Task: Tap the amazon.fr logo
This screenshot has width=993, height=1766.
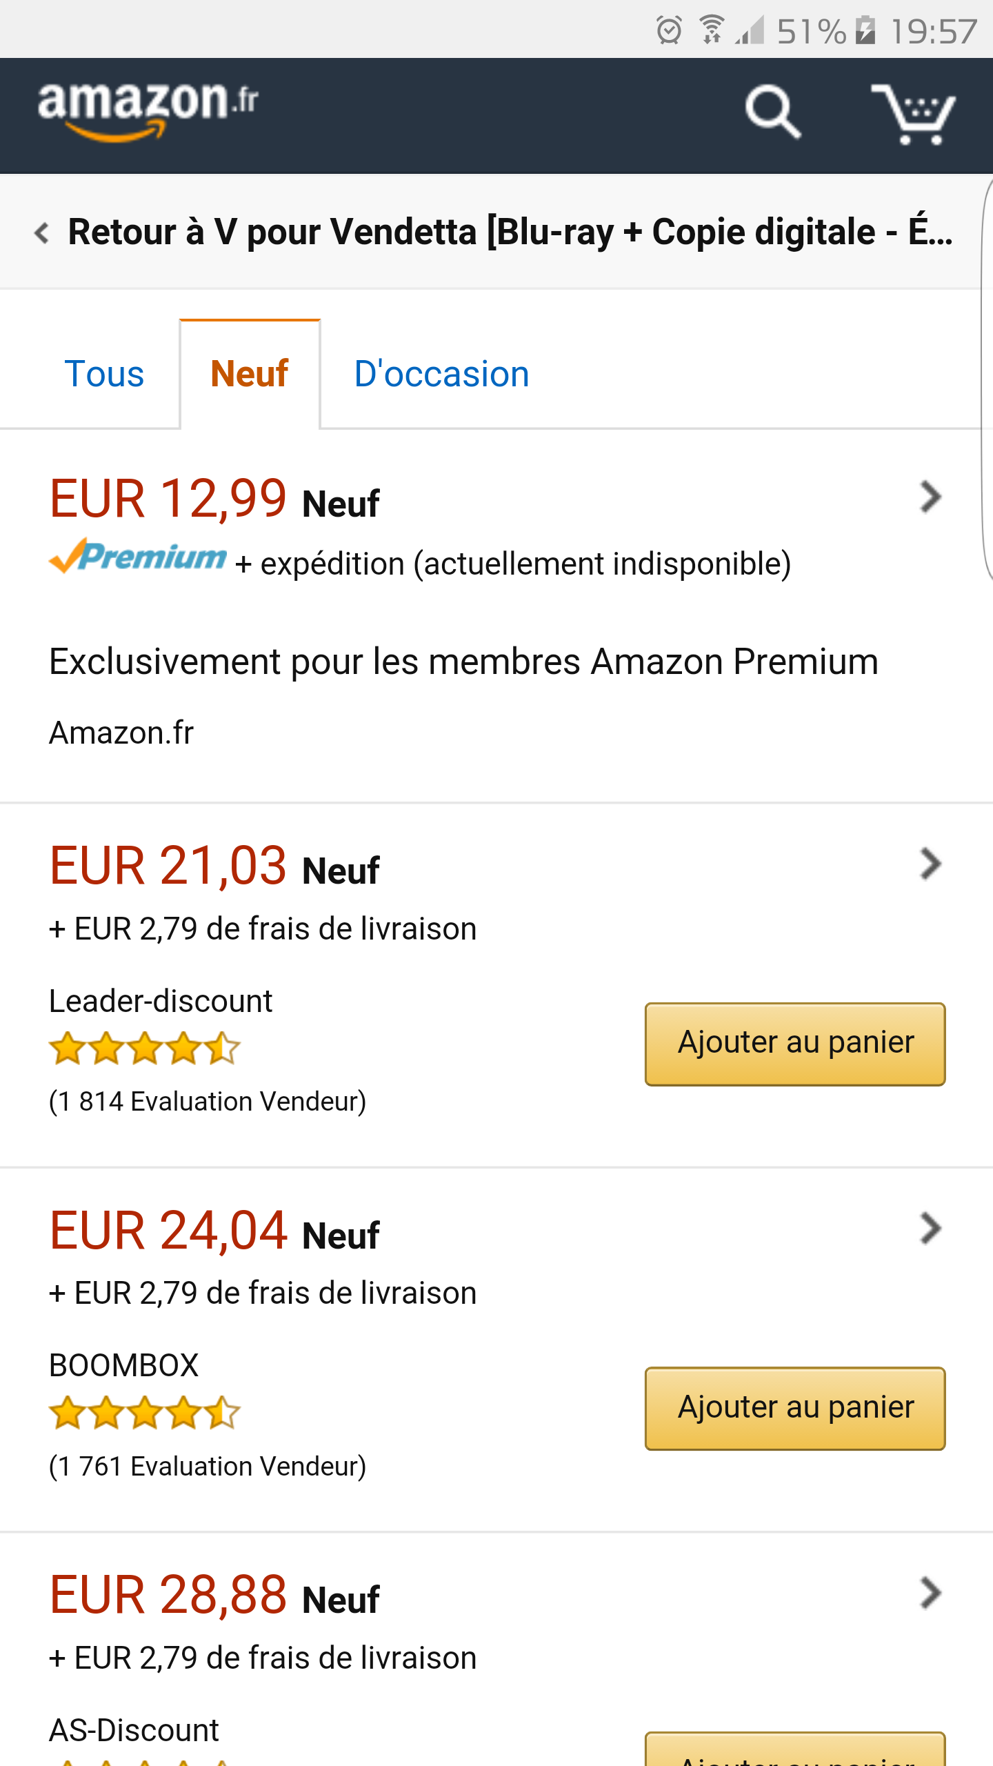Action: [148, 110]
